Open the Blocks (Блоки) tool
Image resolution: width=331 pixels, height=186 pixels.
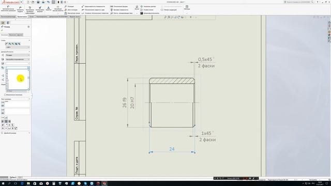(137, 8)
